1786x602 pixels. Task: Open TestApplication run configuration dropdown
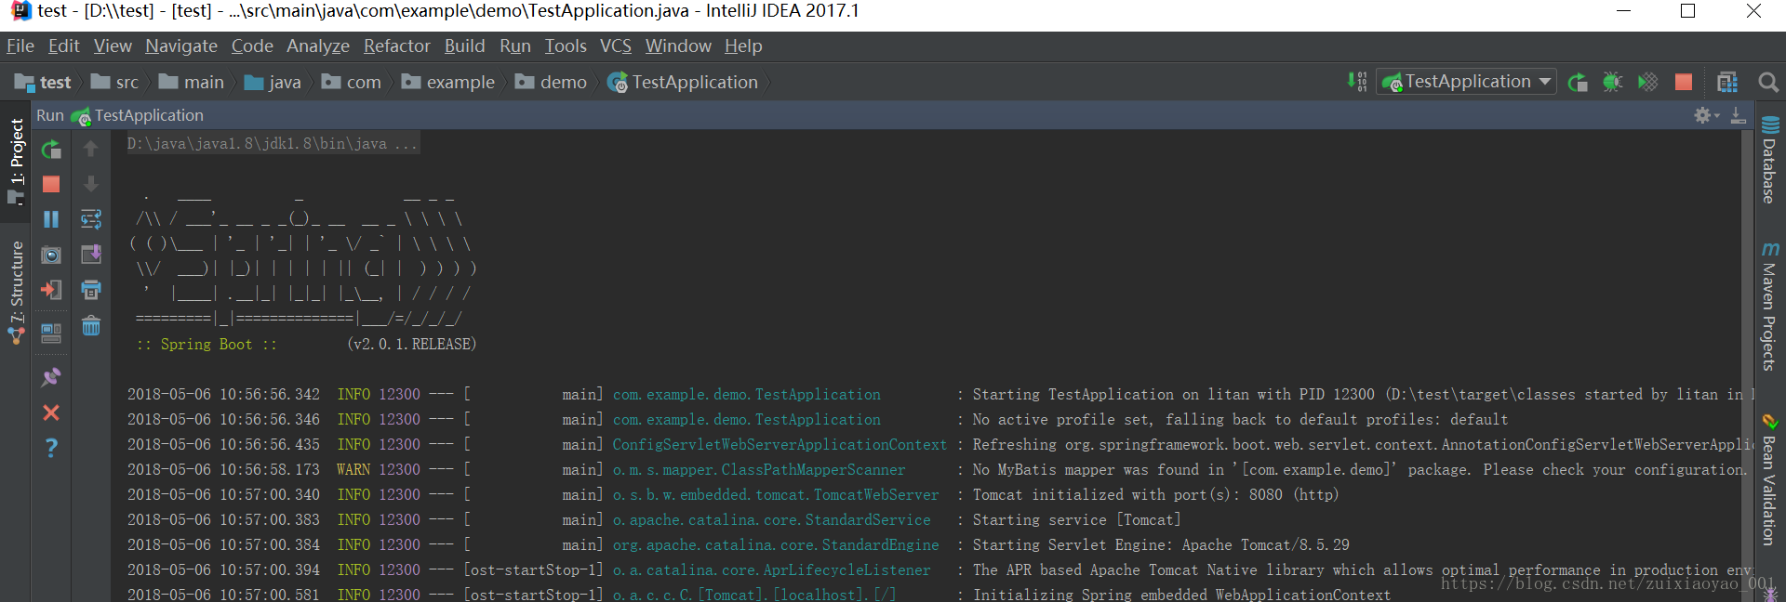(x=1466, y=82)
